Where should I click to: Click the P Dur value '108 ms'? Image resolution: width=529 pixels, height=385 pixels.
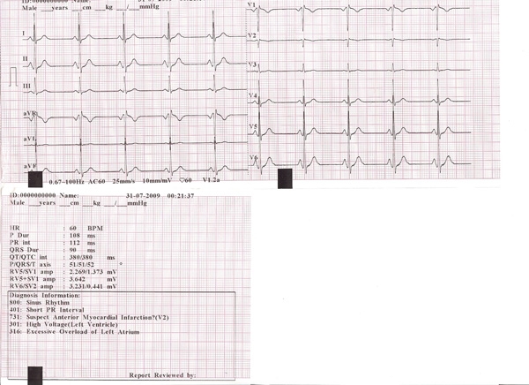[82, 235]
